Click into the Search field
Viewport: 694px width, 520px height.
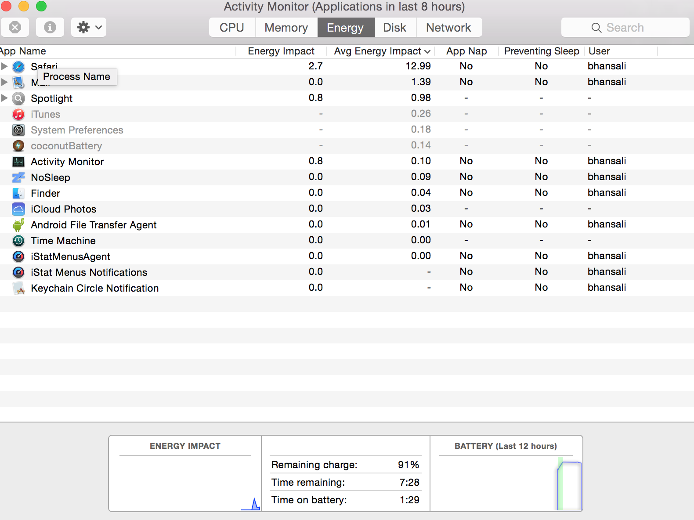pos(625,28)
